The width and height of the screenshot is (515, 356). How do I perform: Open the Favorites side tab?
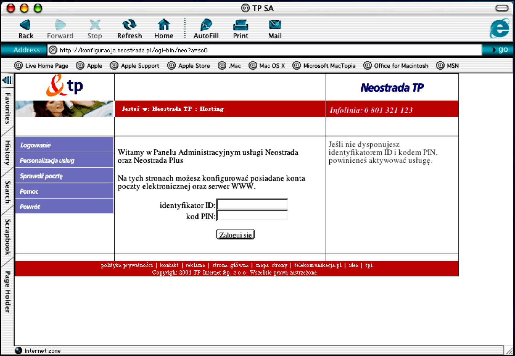tap(8, 108)
